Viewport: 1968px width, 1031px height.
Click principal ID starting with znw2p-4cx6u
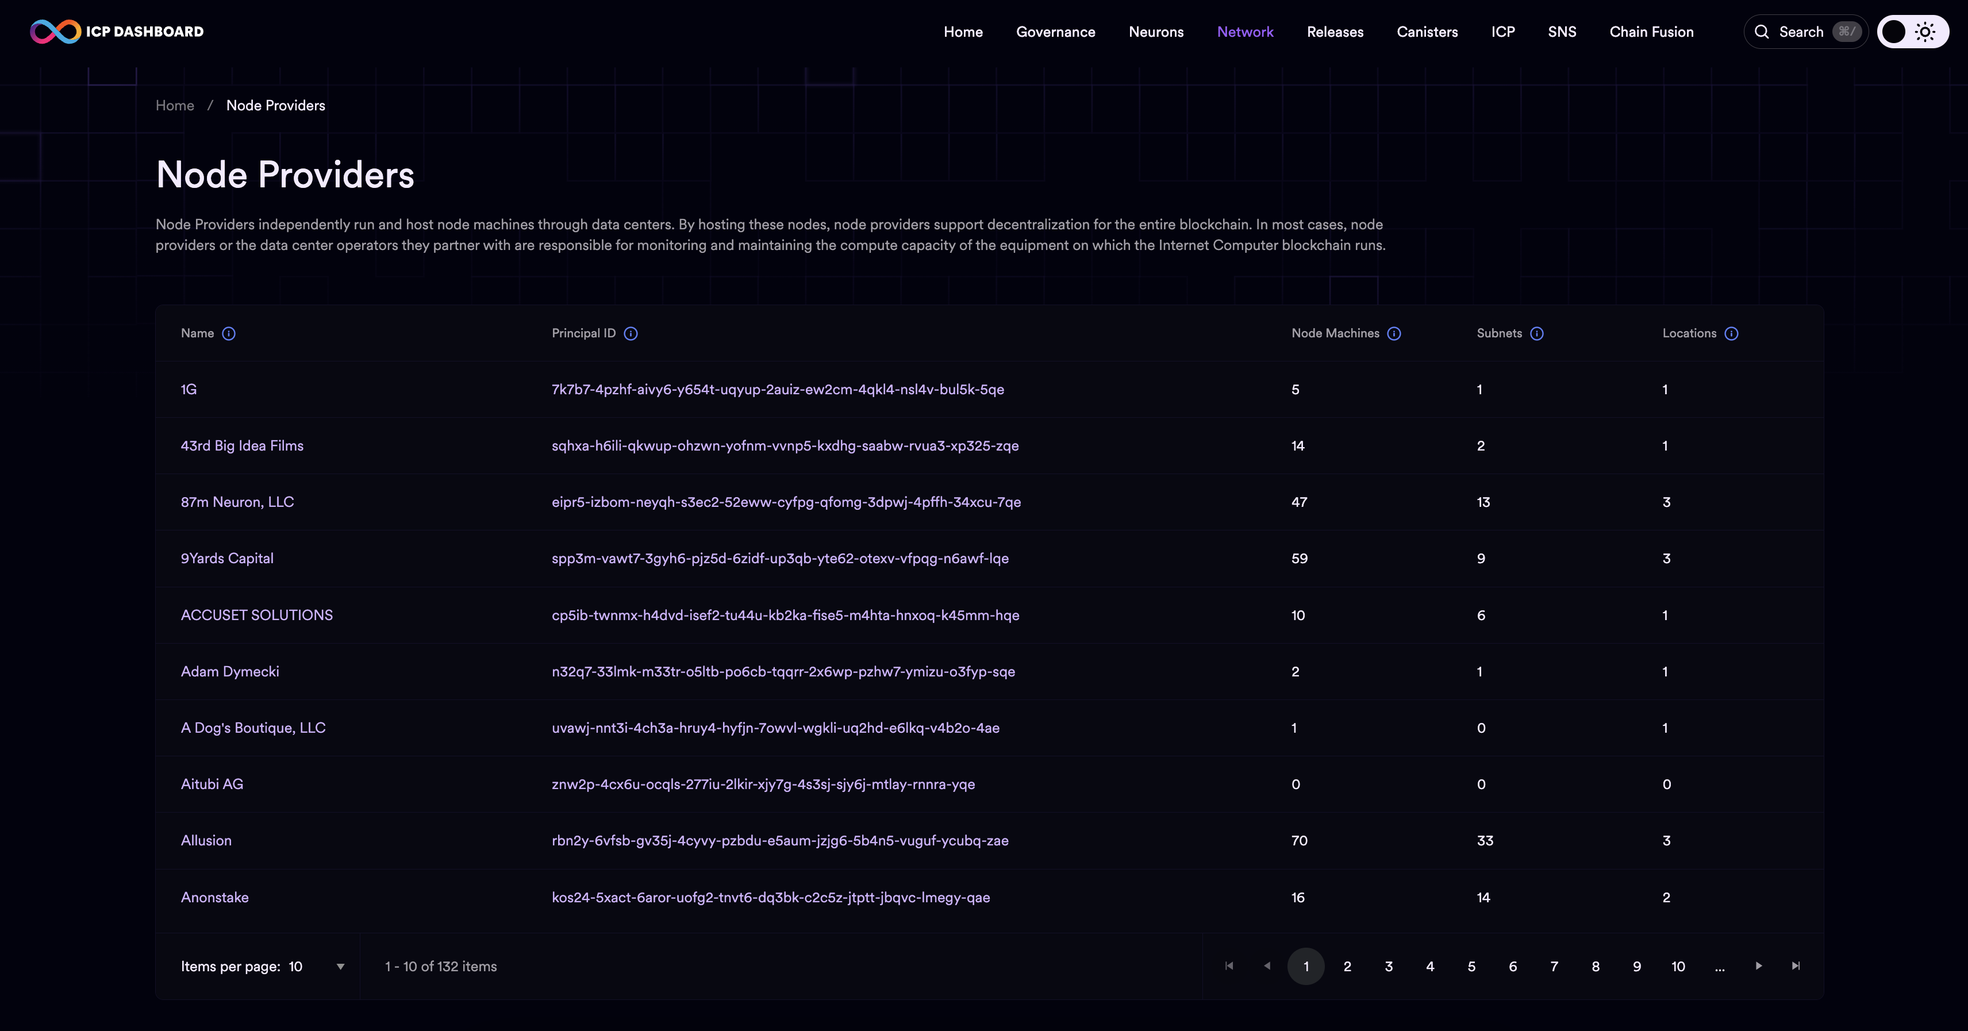pos(763,784)
